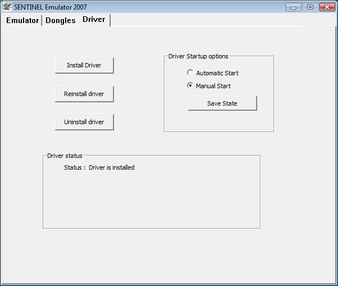Click the Reinstall driver button
The width and height of the screenshot is (338, 286).
pos(84,94)
